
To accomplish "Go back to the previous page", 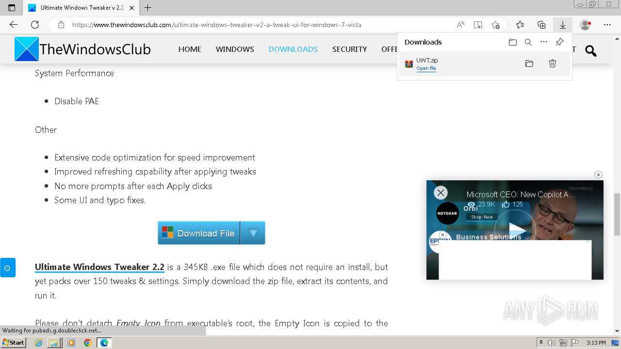I will [13, 25].
